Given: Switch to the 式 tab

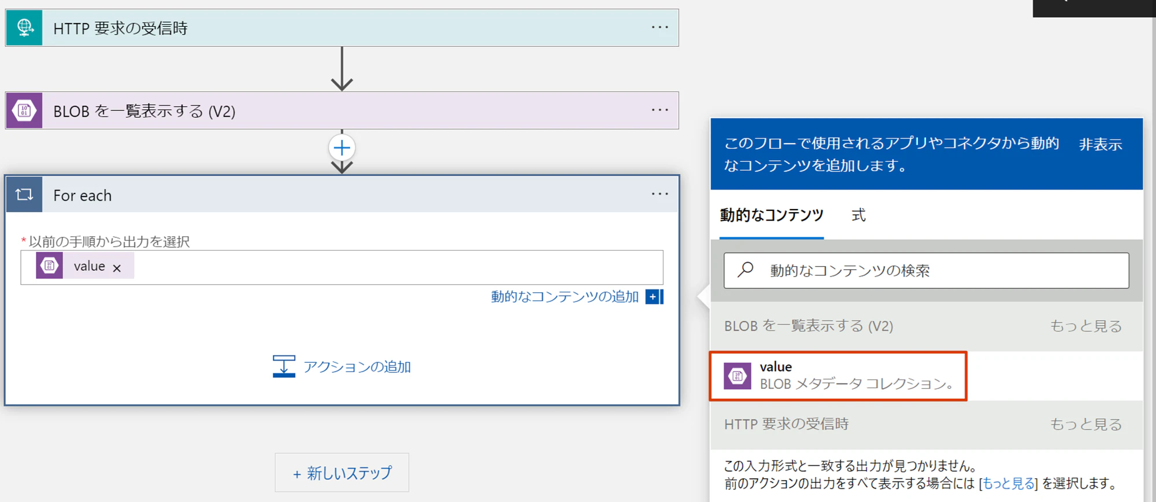Looking at the screenshot, I should pyautogui.click(x=858, y=215).
